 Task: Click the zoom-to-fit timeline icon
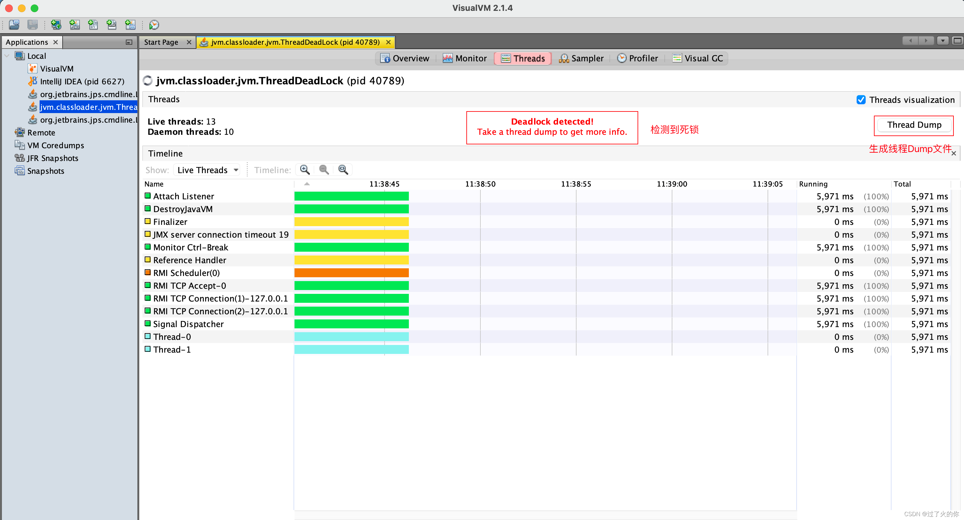point(343,170)
